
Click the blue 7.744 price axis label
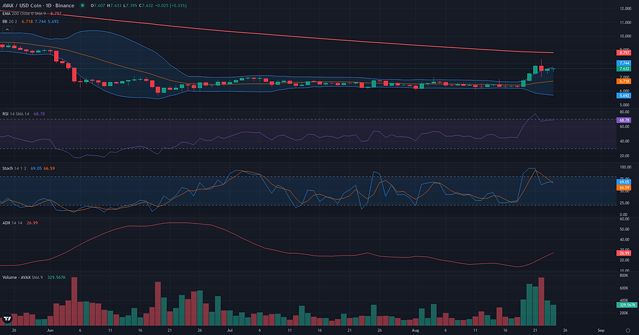click(624, 63)
